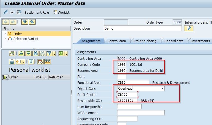Click the WBS element field
Image resolution: width=212 pixels, height=125 pixels.
141,113
